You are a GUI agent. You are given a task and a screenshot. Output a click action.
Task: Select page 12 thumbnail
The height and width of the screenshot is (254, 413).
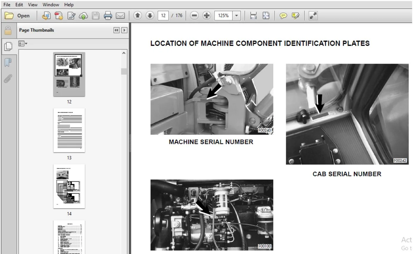click(69, 74)
